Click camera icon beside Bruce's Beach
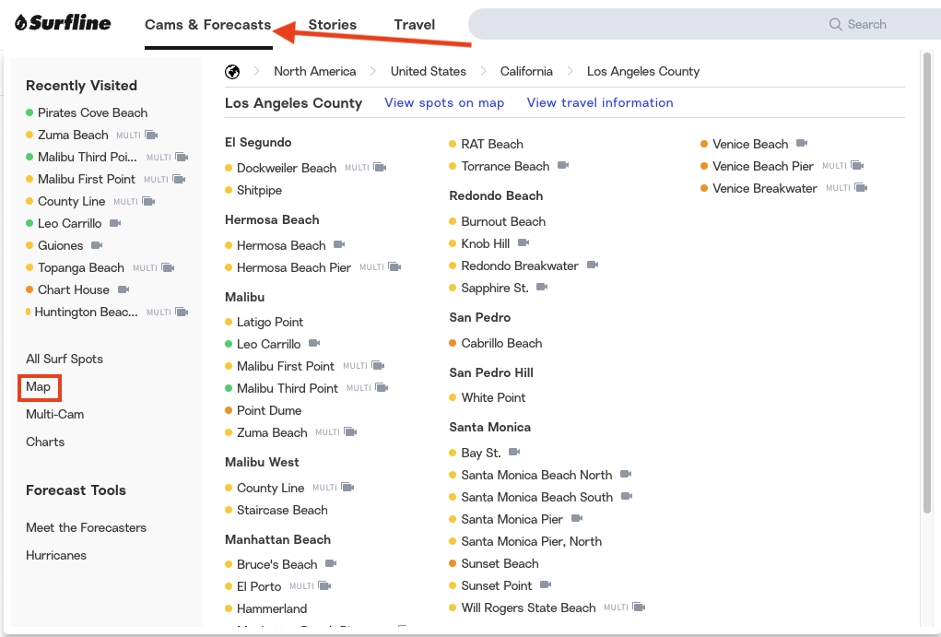941x637 pixels. (x=331, y=564)
